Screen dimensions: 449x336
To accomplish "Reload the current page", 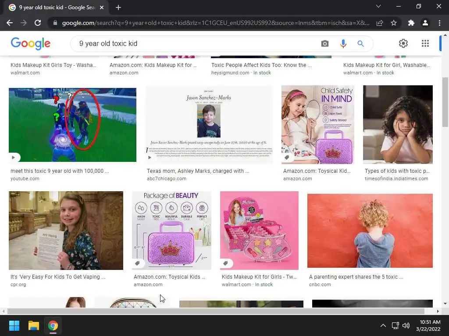I will coord(38,23).
